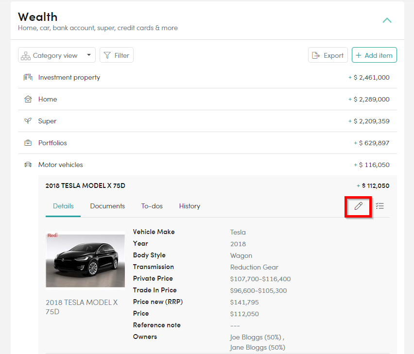Click the Category view hierarchy icon

(26, 56)
